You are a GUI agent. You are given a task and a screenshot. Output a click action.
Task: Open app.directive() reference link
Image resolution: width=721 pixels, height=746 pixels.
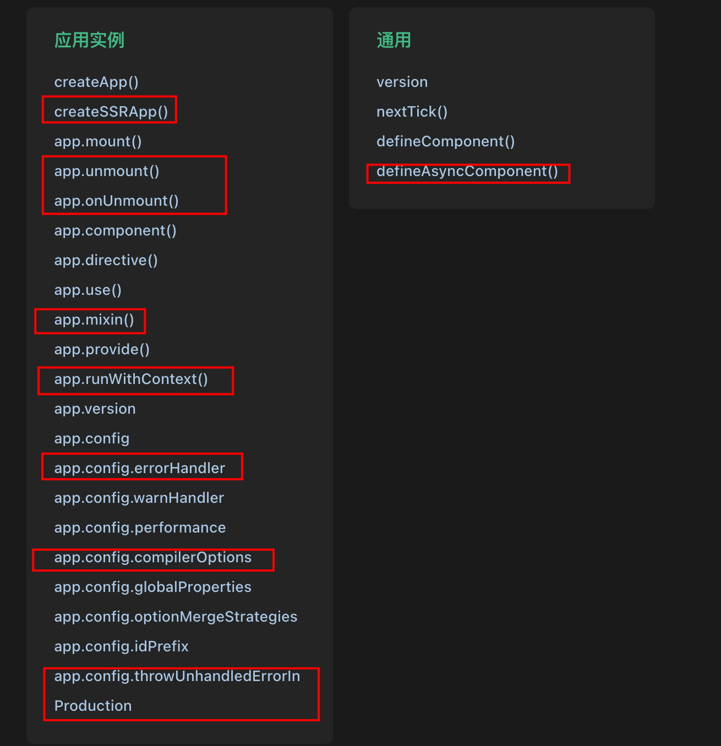click(106, 260)
